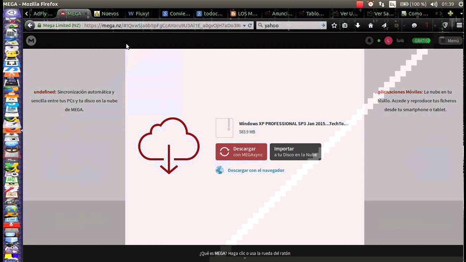Click into the yahoo search field
466x262 pixels.
pos(291,25)
